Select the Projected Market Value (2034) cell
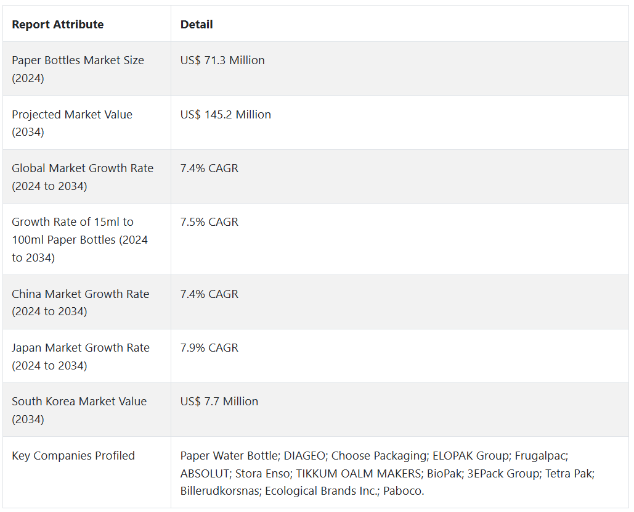This screenshot has width=634, height=512. tap(86, 123)
